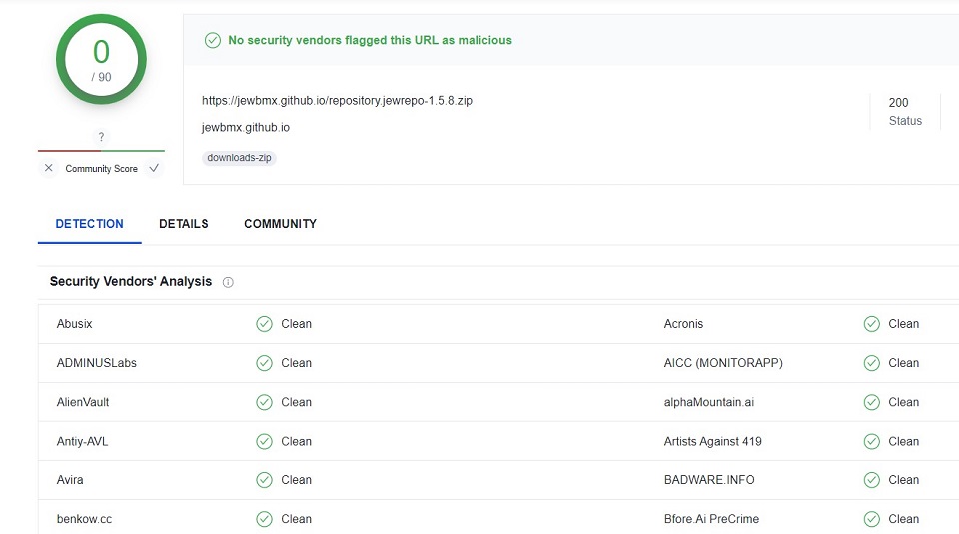Click the alphaMountain.ai clean checkmark icon
Screen dimensions: 959x534
pyautogui.click(x=871, y=402)
